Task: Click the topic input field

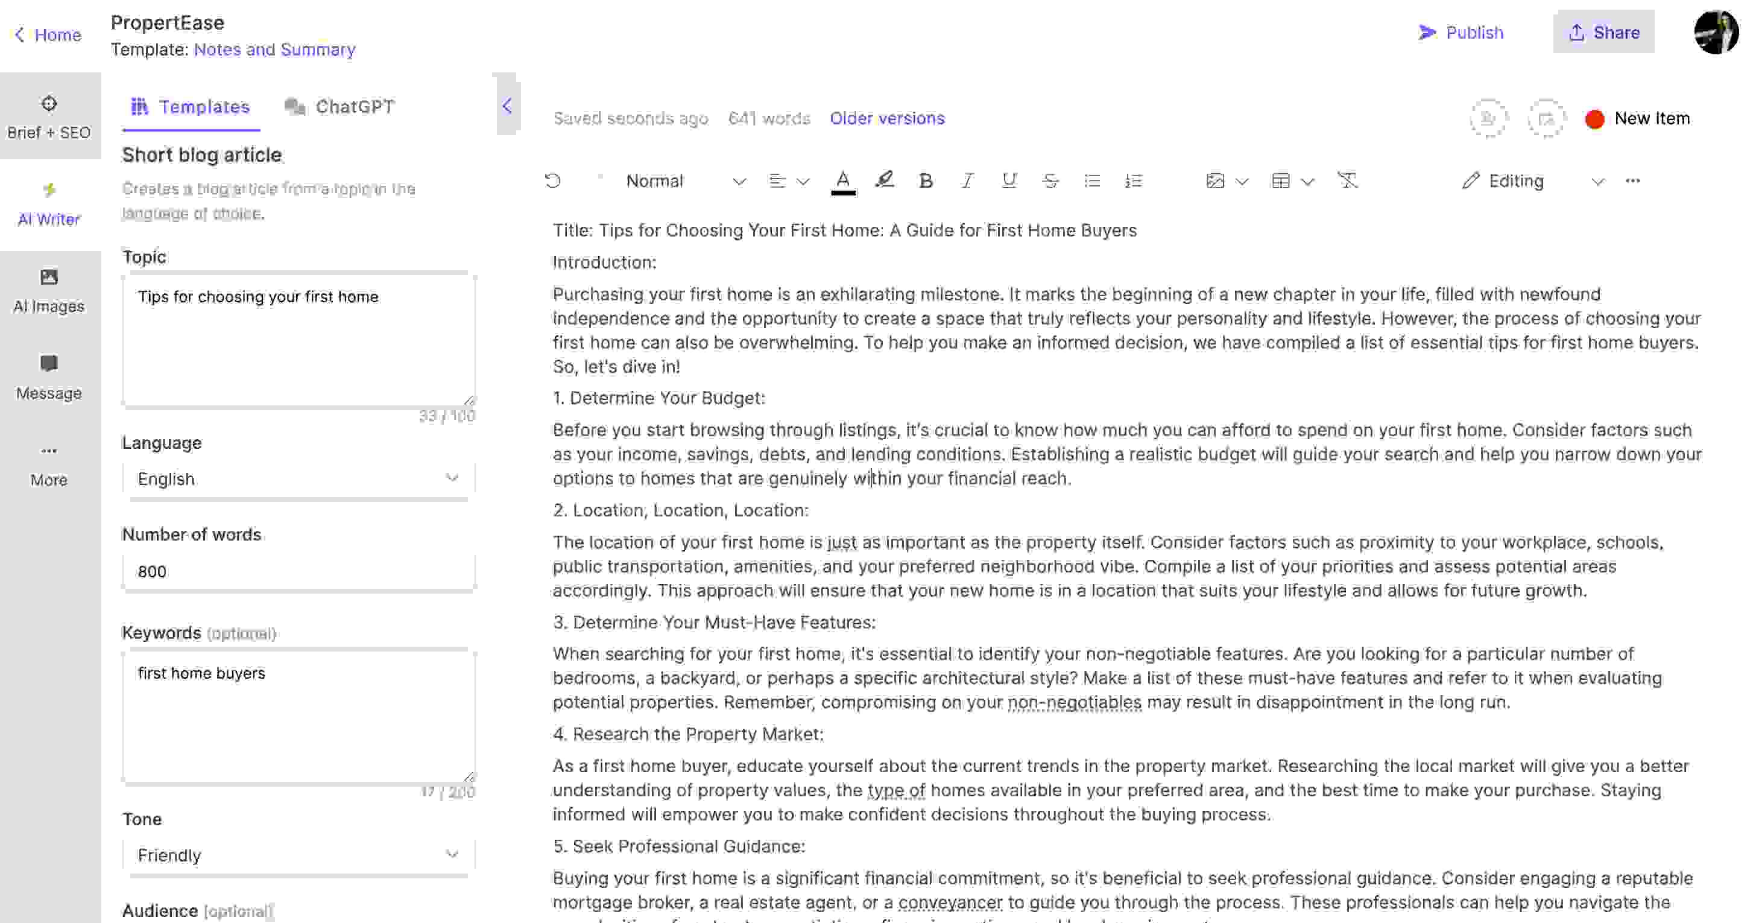Action: click(x=298, y=337)
